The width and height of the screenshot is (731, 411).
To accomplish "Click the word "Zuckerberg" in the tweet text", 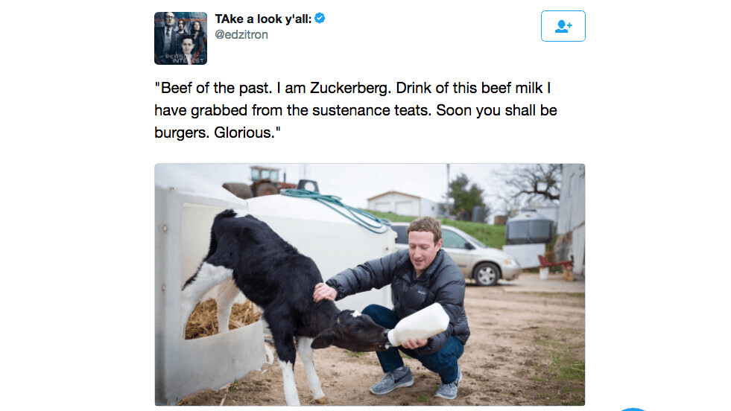I will pyautogui.click(x=350, y=88).
